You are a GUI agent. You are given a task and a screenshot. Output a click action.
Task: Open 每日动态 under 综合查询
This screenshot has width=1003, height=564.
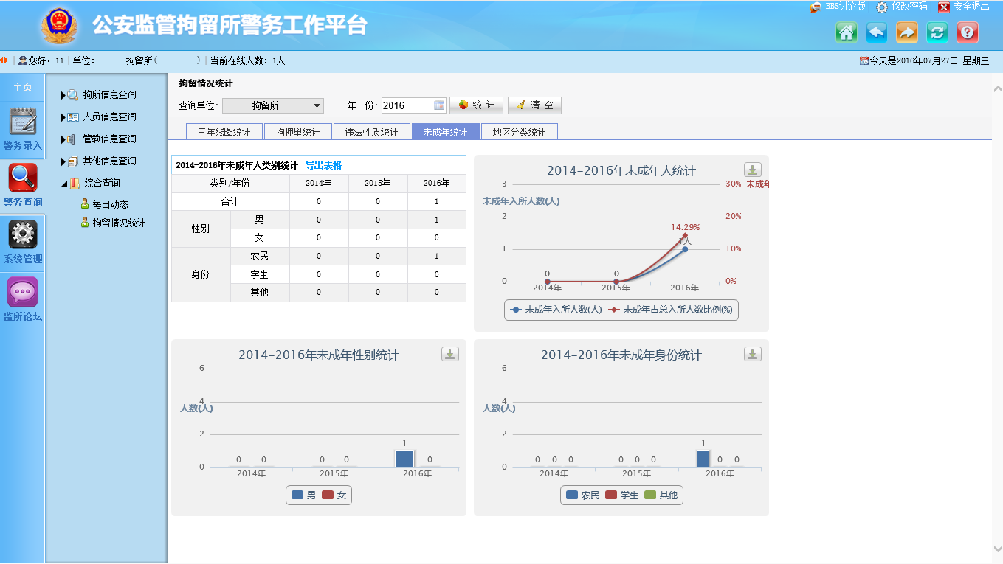tap(110, 204)
